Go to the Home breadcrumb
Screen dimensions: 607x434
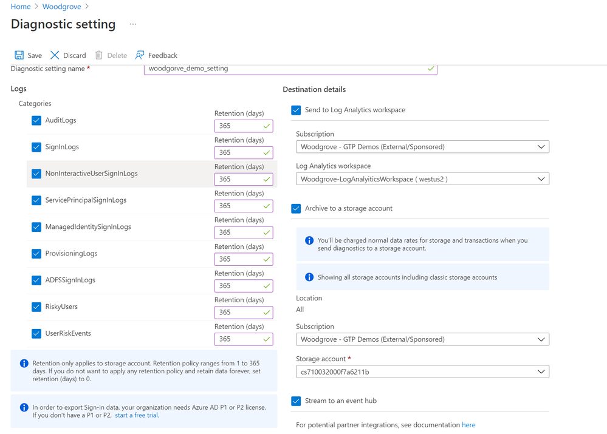point(21,7)
